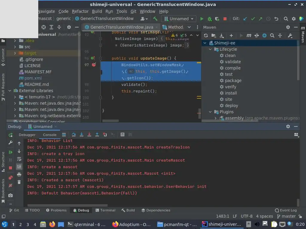The width and height of the screenshot is (306, 229).
Task: Commit changes using the Git checkmark
Action: pyautogui.click(x=253, y=19)
